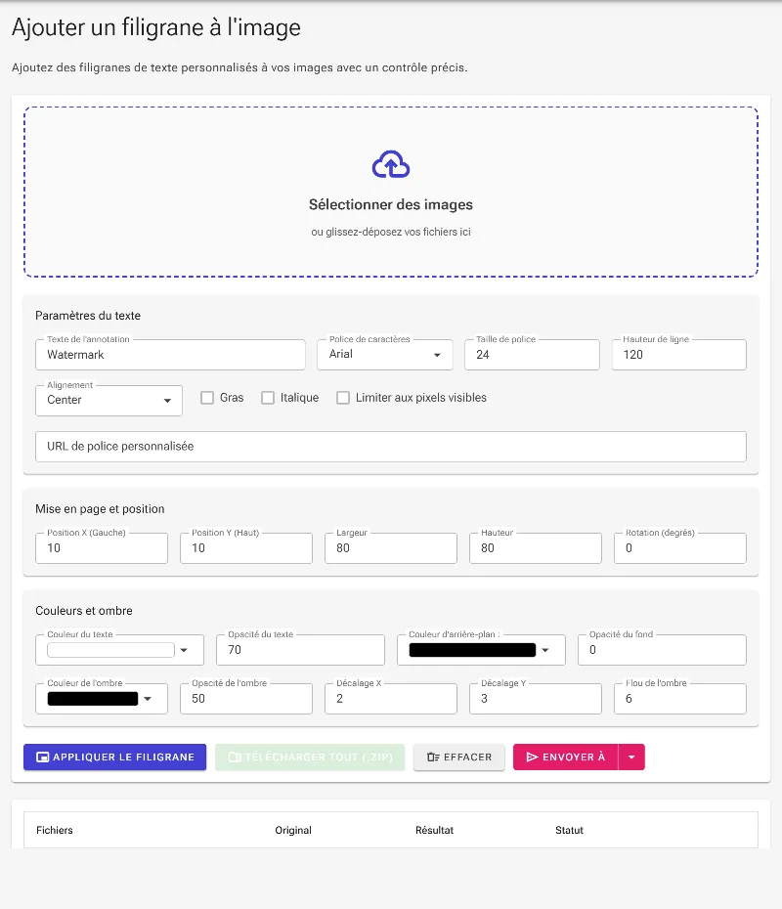Open the Police de caractères Arial dropdown
The image size is (782, 909).
(385, 355)
